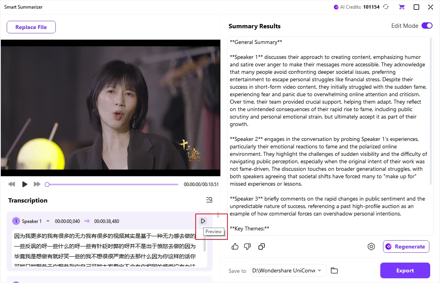Open the transcription search icon

click(x=209, y=200)
